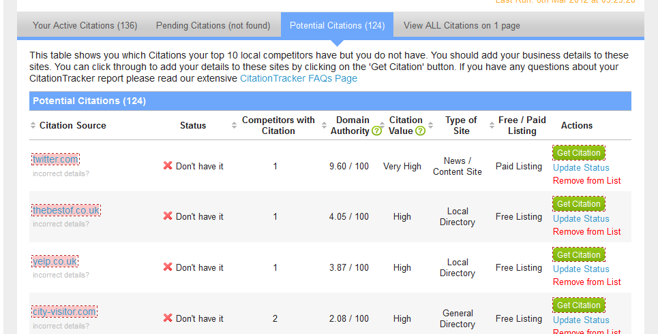The height and width of the screenshot is (334, 658).
Task: Click red X status icon for yelp.co.uk
Action: (x=168, y=267)
